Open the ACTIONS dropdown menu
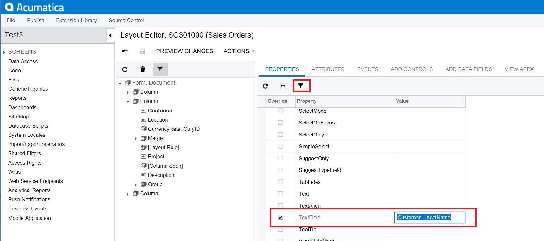Image resolution: width=544 pixels, height=241 pixels. (239, 51)
